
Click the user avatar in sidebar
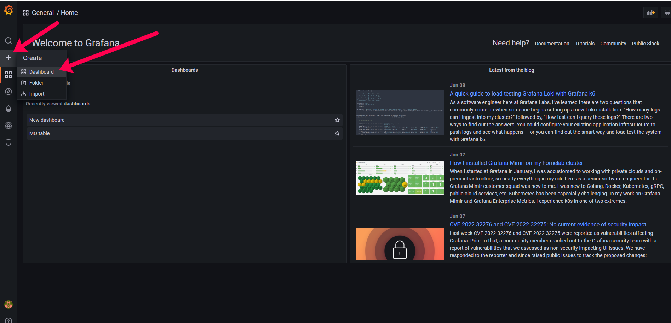pyautogui.click(x=8, y=305)
